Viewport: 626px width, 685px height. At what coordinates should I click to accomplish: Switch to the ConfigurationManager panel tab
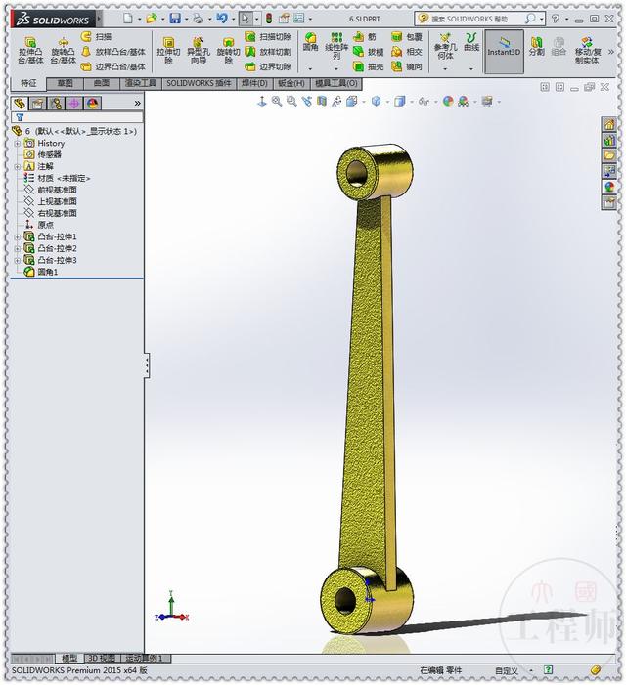(56, 104)
